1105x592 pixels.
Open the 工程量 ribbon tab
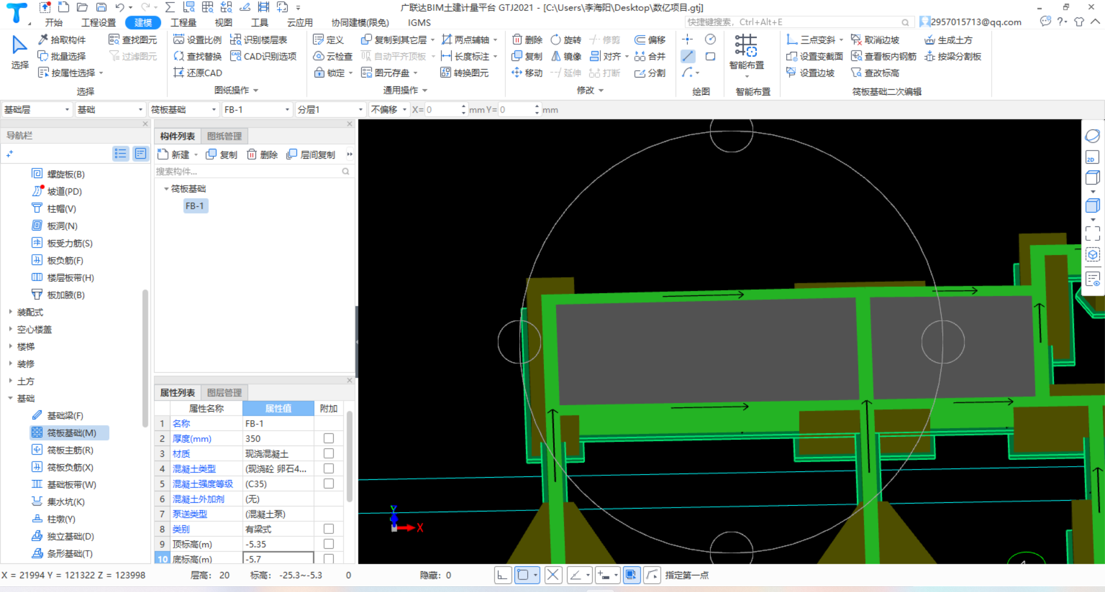coord(184,22)
